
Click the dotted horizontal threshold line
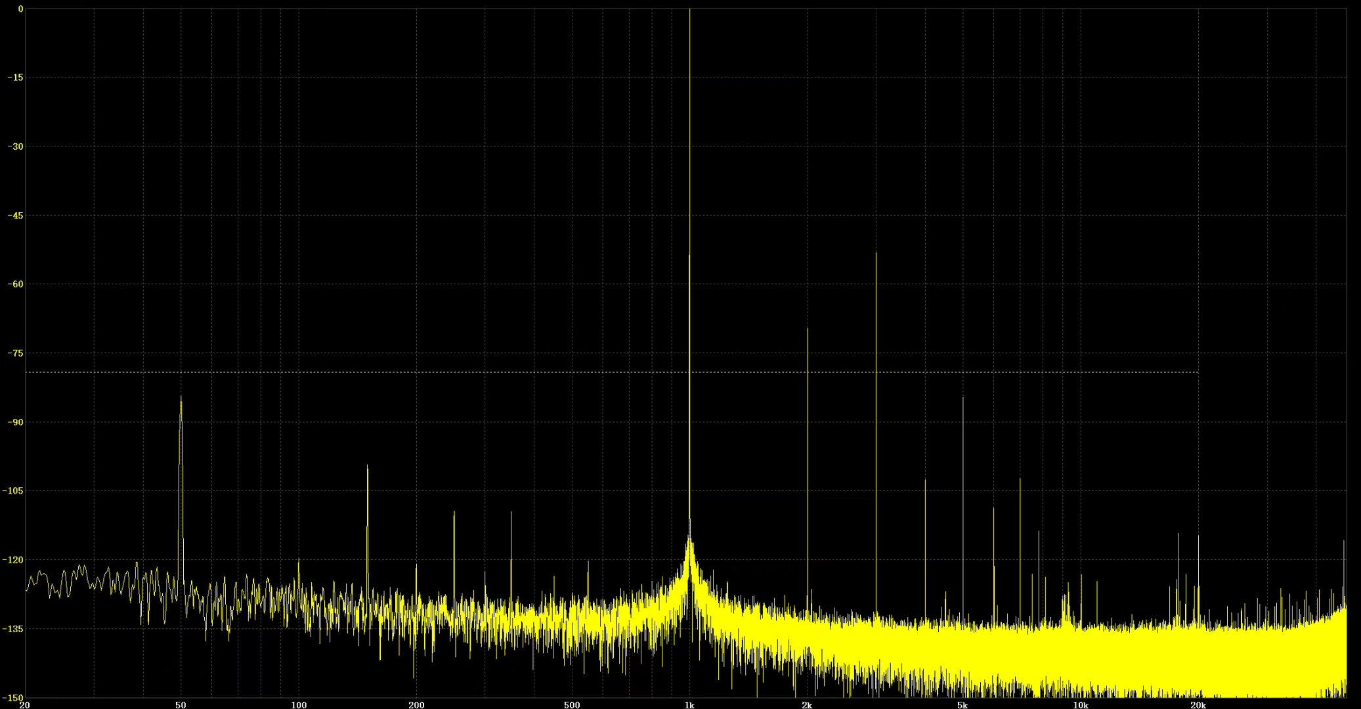tap(612, 373)
